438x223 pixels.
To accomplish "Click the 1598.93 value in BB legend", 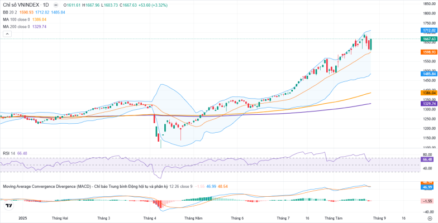I will point(26,12).
